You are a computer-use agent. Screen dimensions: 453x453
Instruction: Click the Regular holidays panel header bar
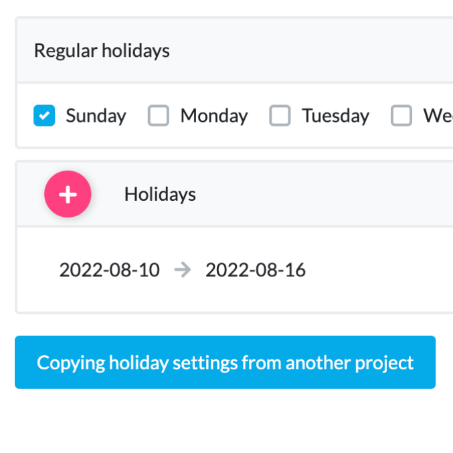(235, 51)
